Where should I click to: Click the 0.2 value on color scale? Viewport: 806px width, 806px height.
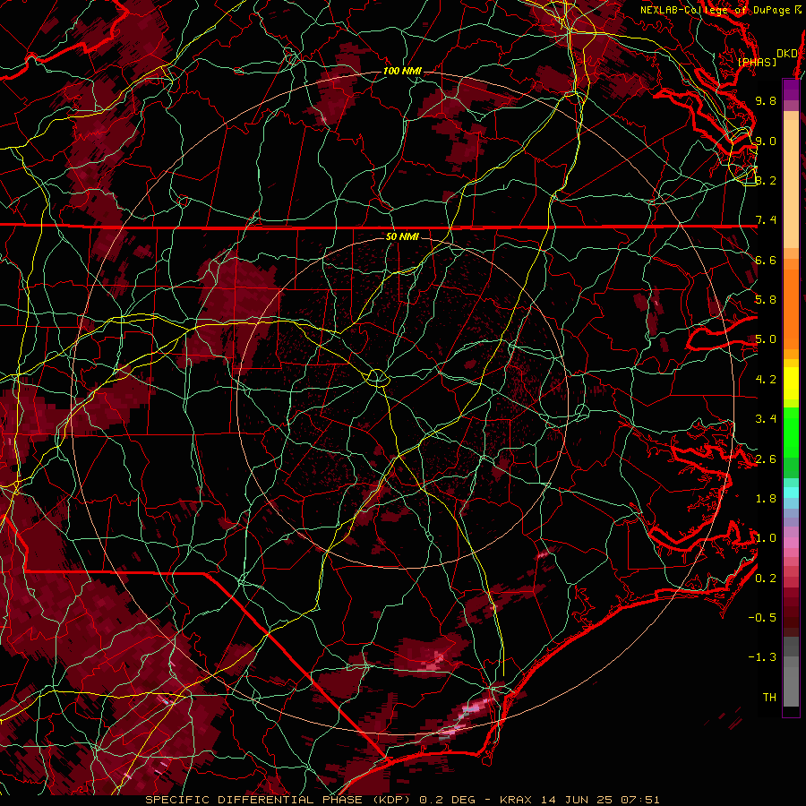[x=766, y=579]
